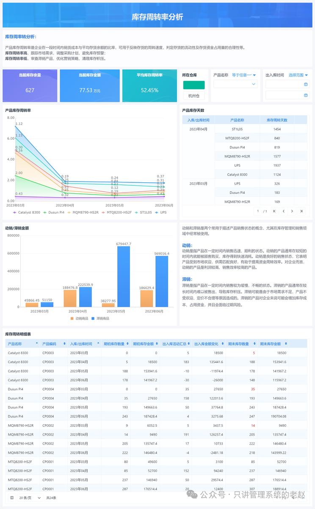315x509 pixels.
Task: Toggle Dusun Pi4 series in line chart legend
Action: pos(54,212)
